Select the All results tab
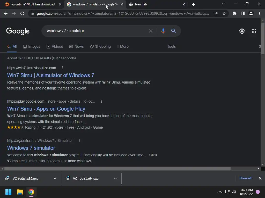The width and height of the screenshot is (265, 198). (12, 46)
